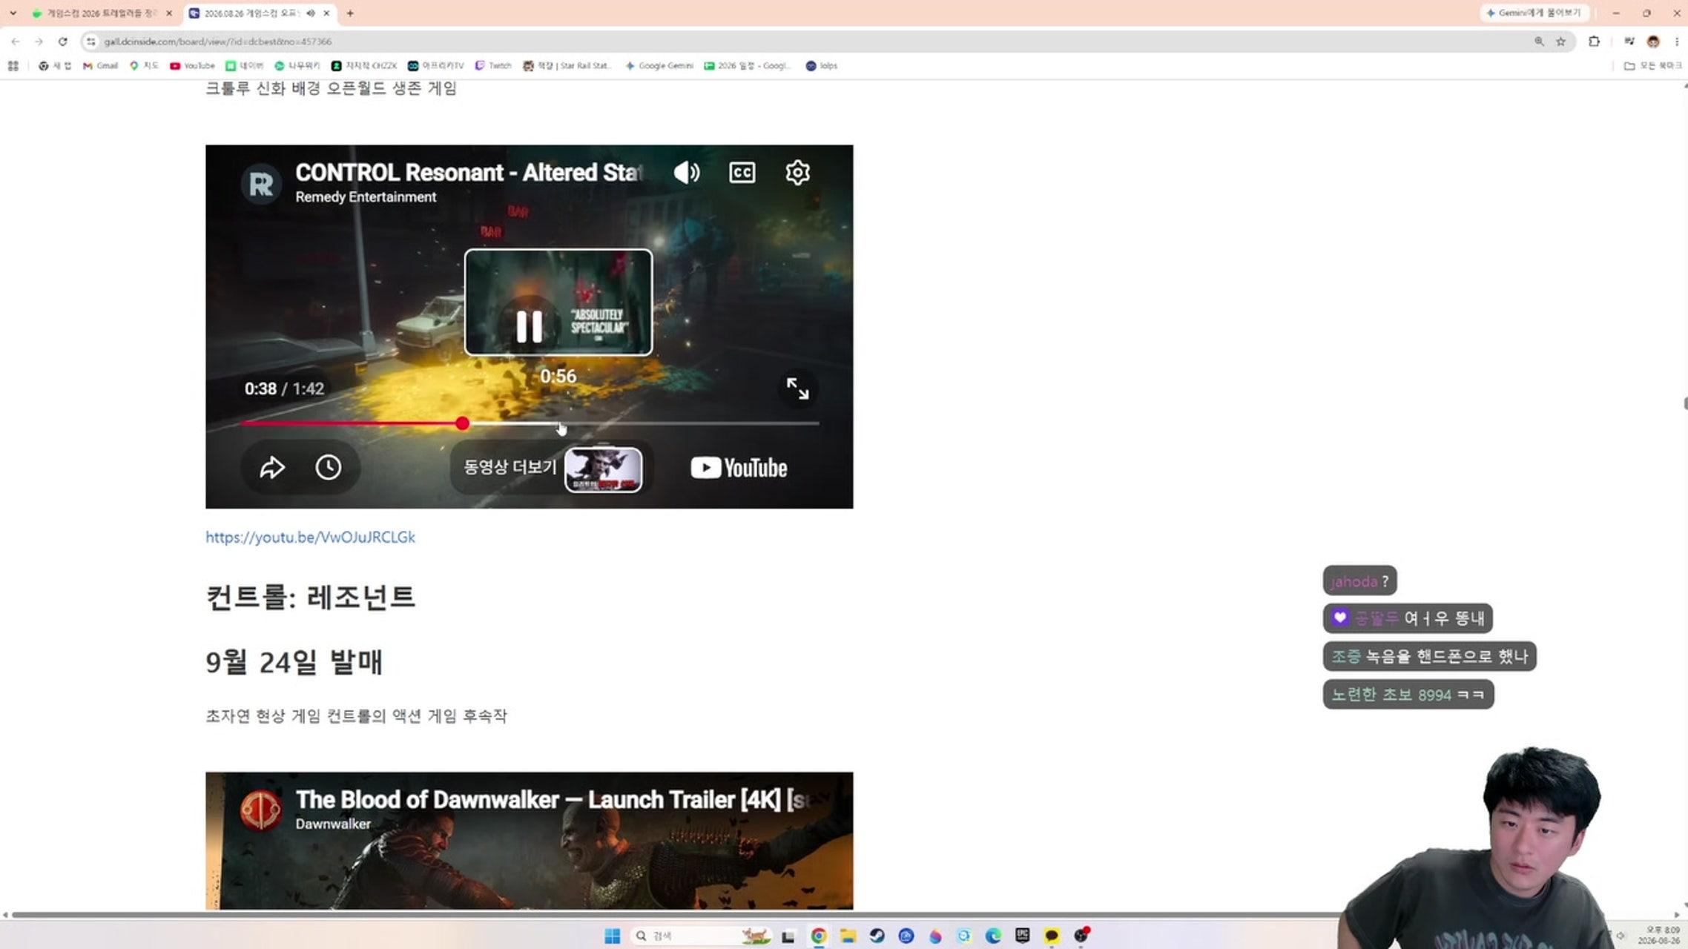Open the 나무위키 bookmark
1688x949 pixels.
coord(297,66)
